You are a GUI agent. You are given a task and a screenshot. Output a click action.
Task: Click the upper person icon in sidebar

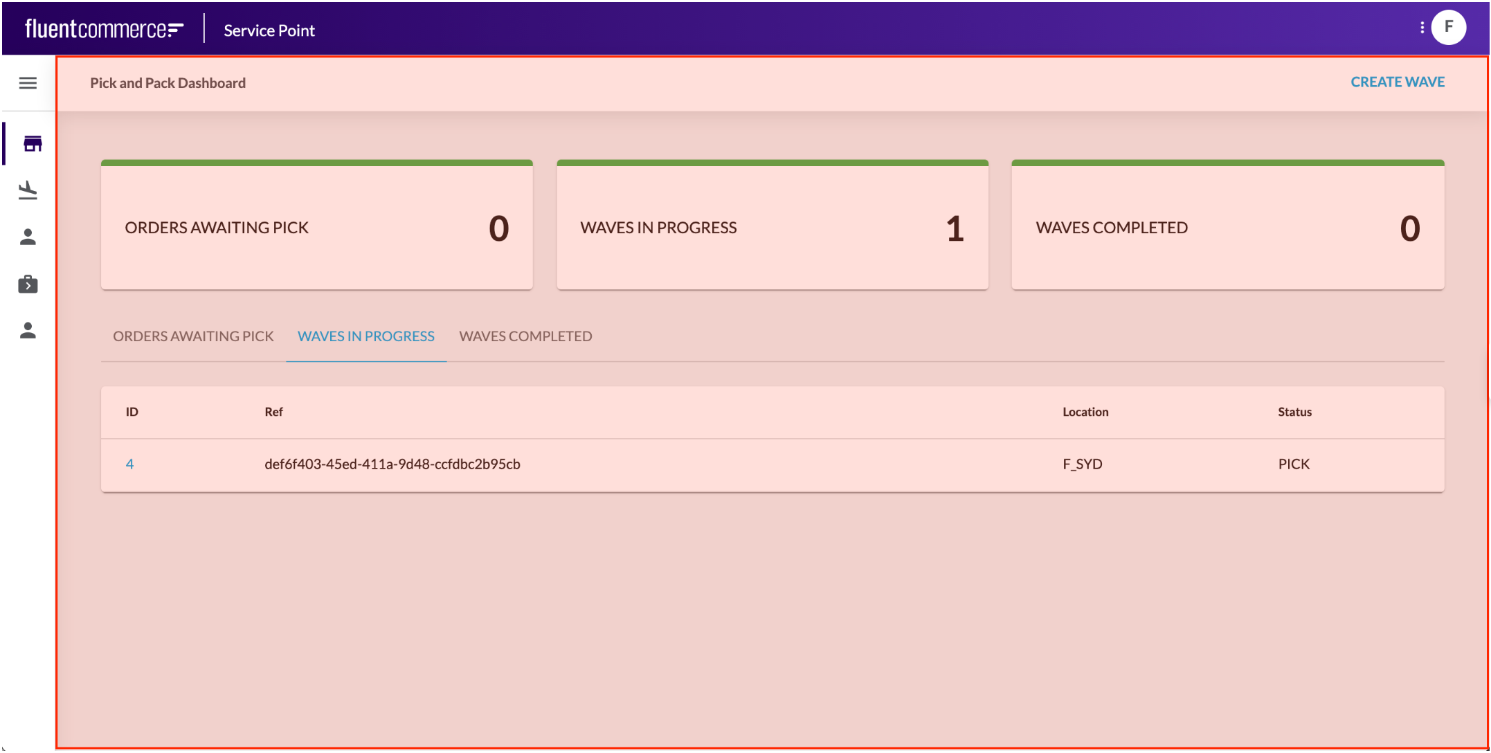(x=28, y=237)
